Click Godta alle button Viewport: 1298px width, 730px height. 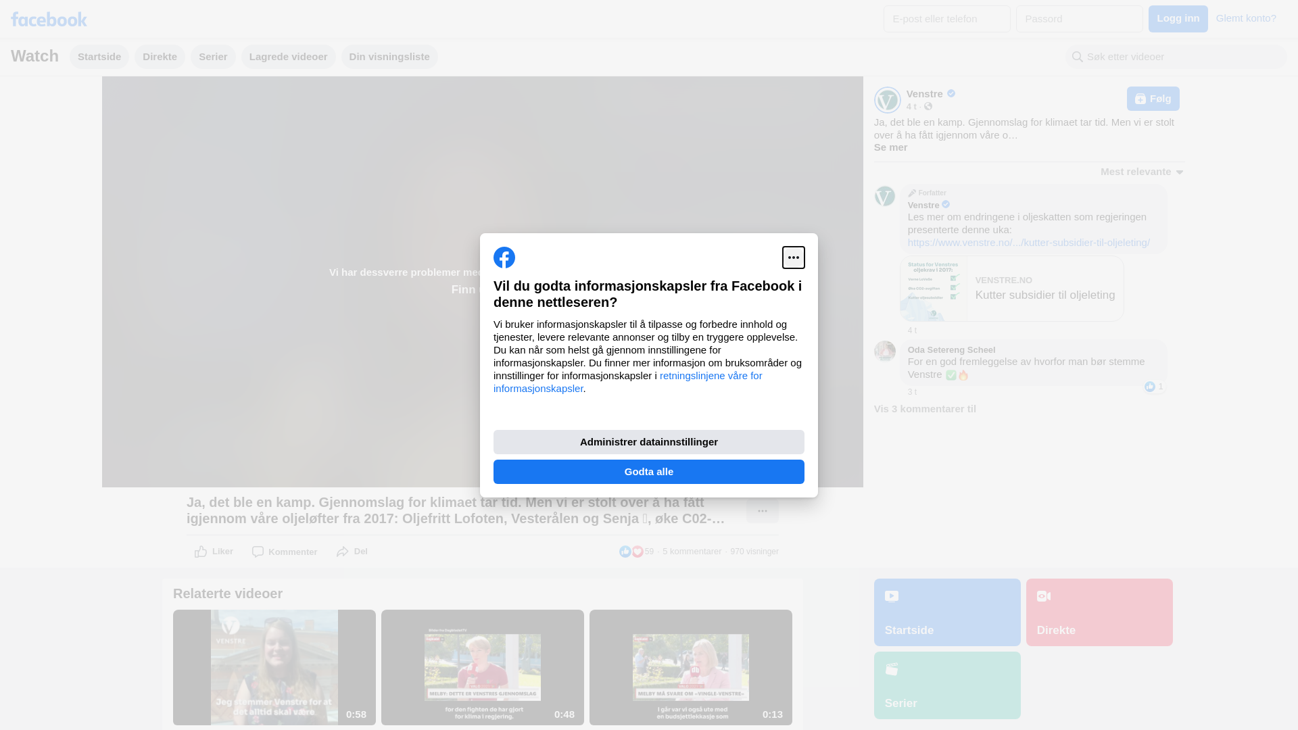[x=648, y=472]
